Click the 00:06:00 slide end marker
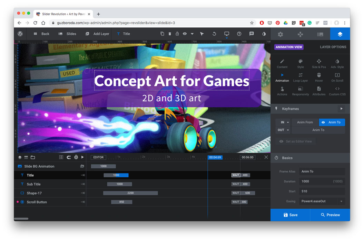This screenshot has width=364, height=241. click(247, 157)
